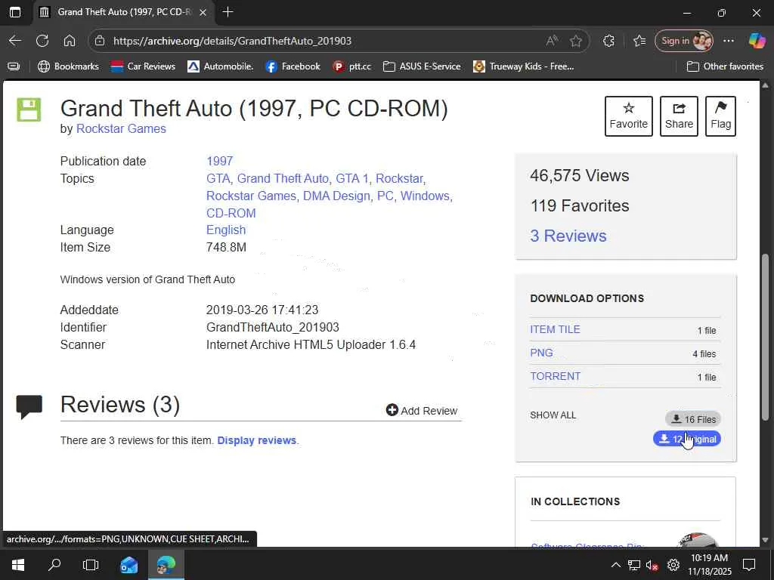Open a new tab with plus
The image size is (774, 580).
[x=228, y=12]
